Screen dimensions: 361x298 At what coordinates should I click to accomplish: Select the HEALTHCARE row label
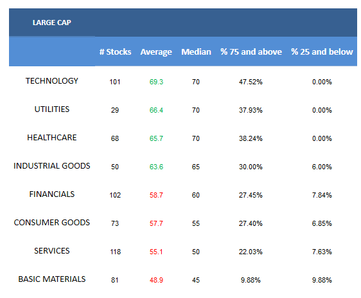tap(52, 138)
